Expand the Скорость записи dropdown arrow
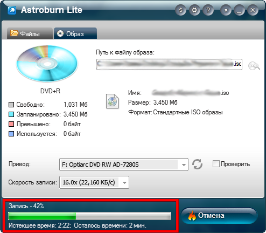Screen dimensions: 266x233 (x=124, y=182)
